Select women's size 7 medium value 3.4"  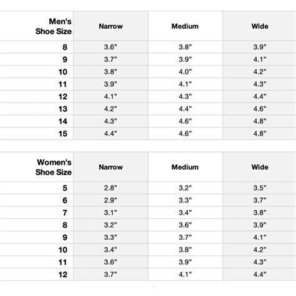(185, 213)
